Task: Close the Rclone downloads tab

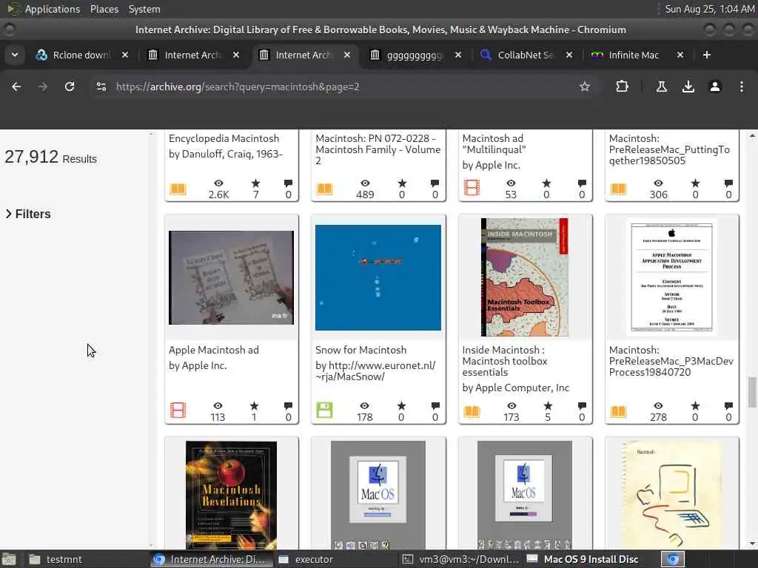Action: pyautogui.click(x=125, y=55)
